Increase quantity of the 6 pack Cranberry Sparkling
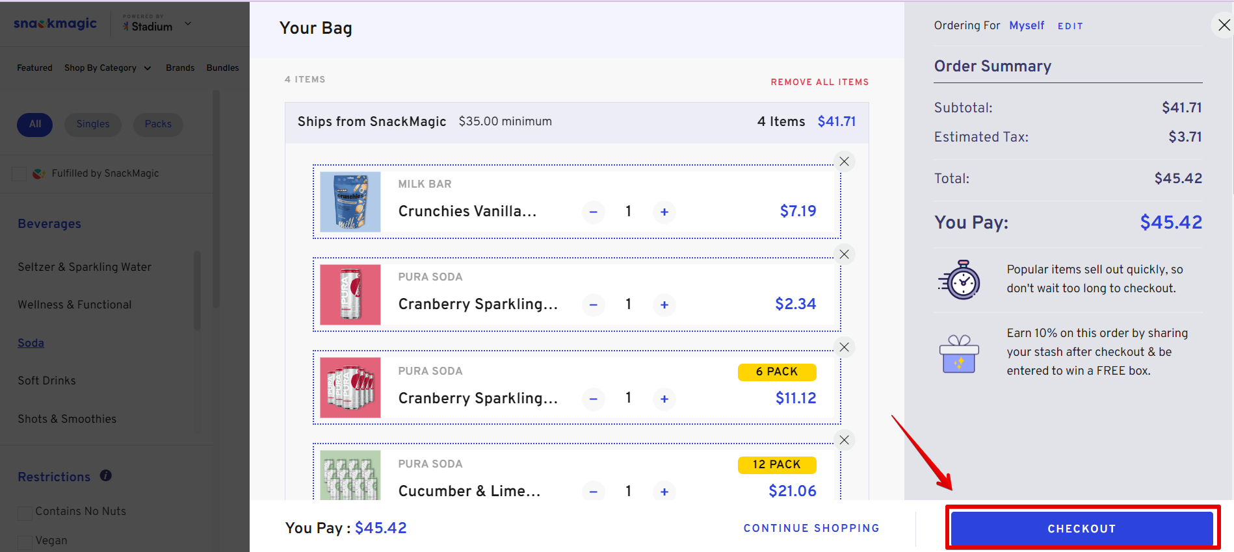This screenshot has width=1234, height=552. pyautogui.click(x=664, y=399)
